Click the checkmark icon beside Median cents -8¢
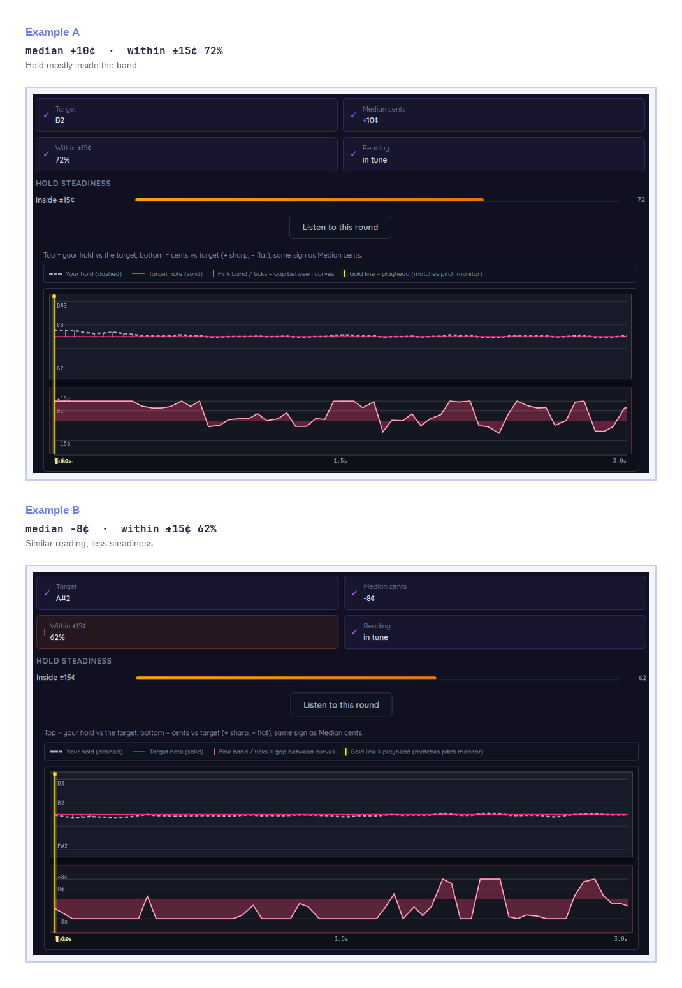682x988 pixels. pyautogui.click(x=354, y=593)
